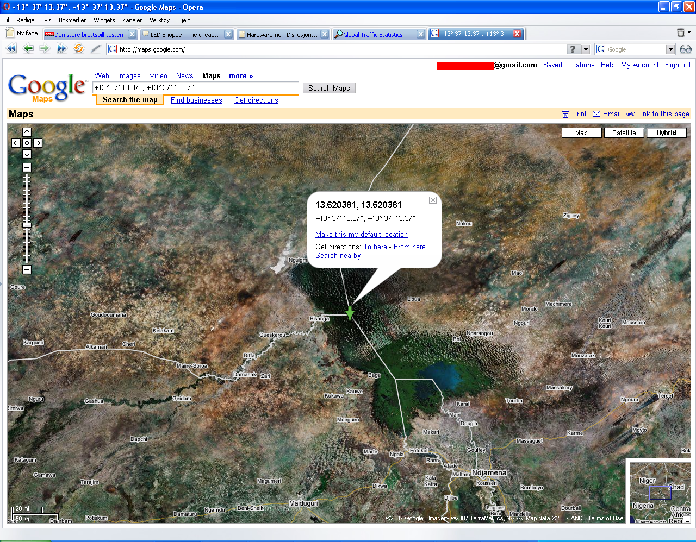
Task: Click the question mark icon in address bar
Action: tap(573, 49)
